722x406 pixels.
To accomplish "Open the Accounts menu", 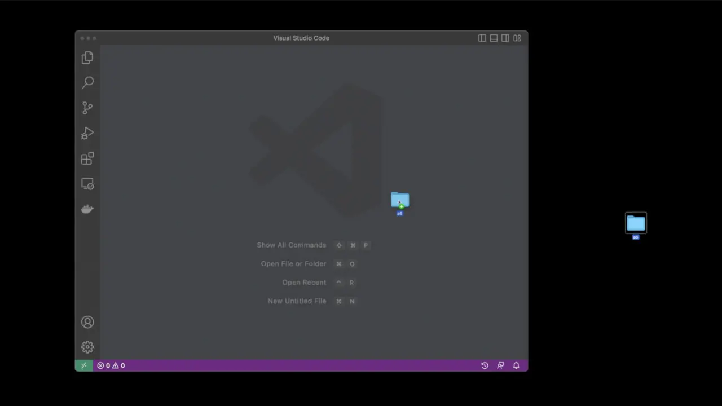I will pyautogui.click(x=87, y=322).
